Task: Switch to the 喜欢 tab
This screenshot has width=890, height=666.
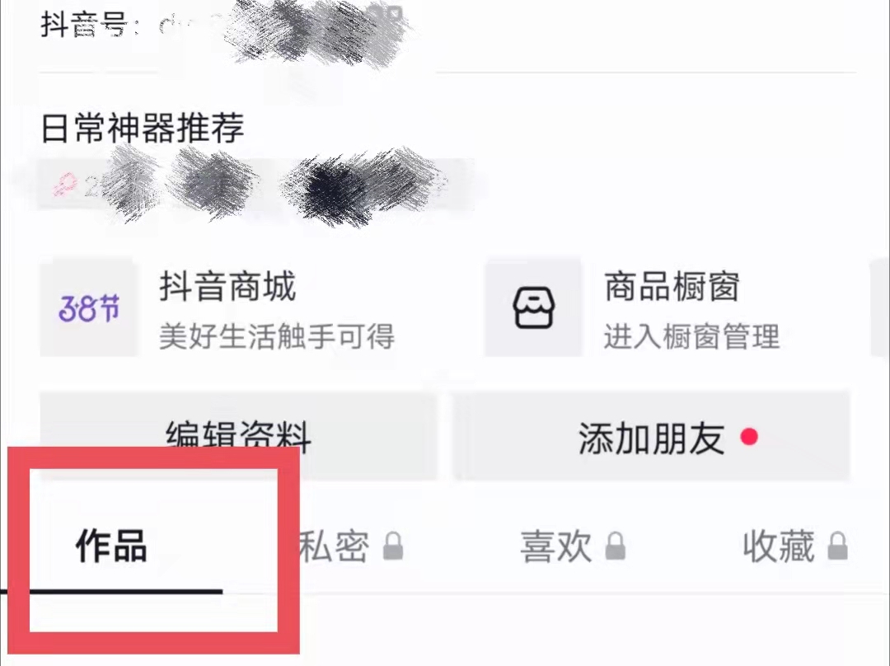Action: point(556,546)
